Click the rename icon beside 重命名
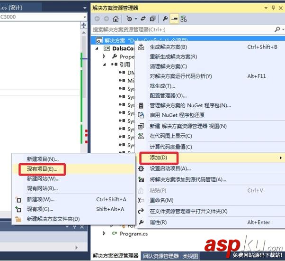 [x=141, y=200]
